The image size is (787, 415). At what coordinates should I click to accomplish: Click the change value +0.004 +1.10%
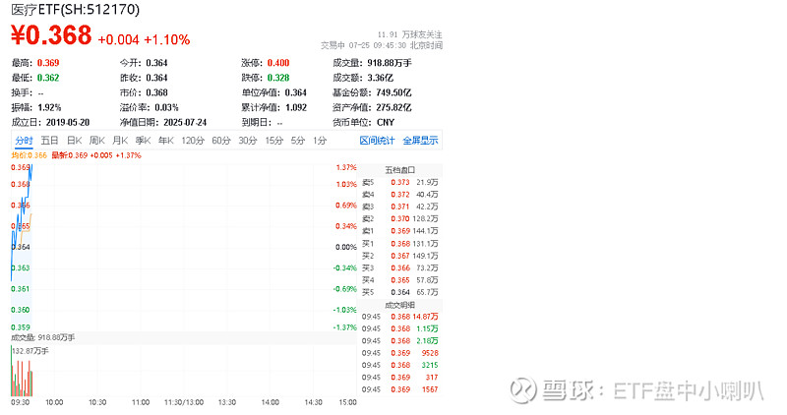click(x=144, y=39)
